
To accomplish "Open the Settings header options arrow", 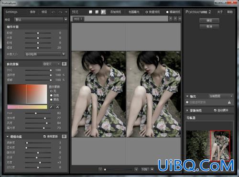I will tap(66, 12).
